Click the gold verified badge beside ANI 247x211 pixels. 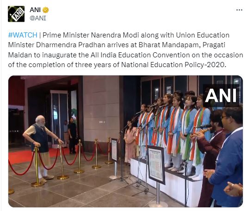46,10
